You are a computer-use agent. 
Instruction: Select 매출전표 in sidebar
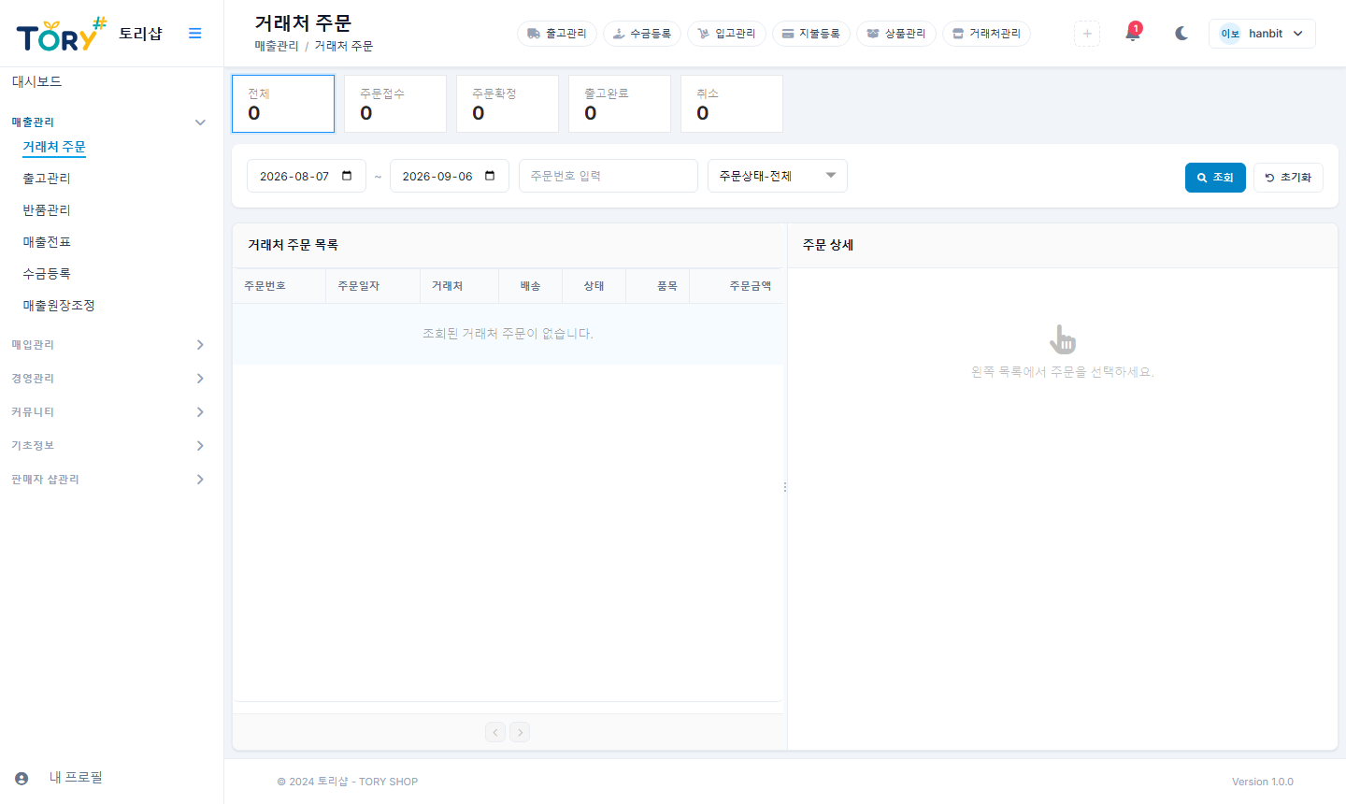47,242
